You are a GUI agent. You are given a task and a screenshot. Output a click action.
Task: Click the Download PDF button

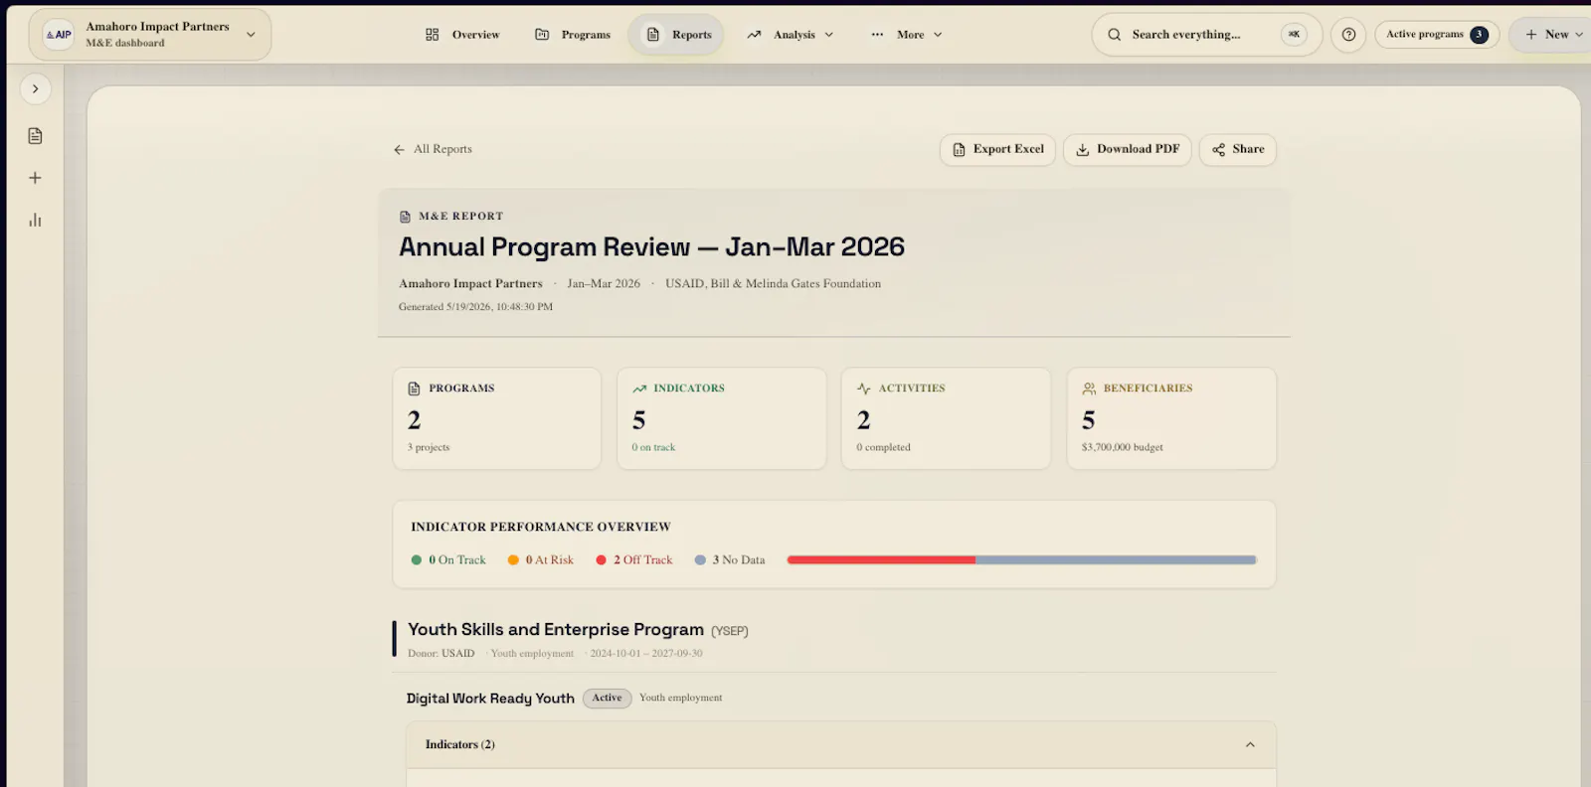tap(1127, 150)
